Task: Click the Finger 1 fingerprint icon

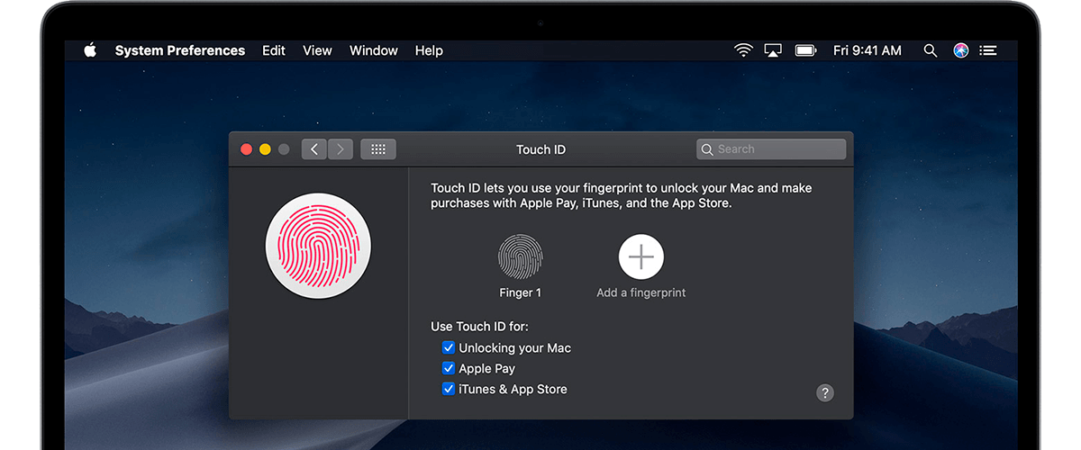Action: (x=521, y=256)
